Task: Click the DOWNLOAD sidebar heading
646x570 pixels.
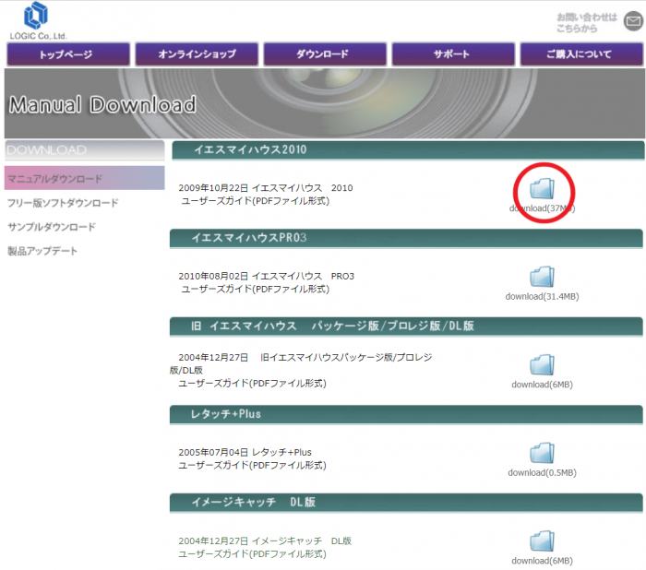Action: point(85,150)
